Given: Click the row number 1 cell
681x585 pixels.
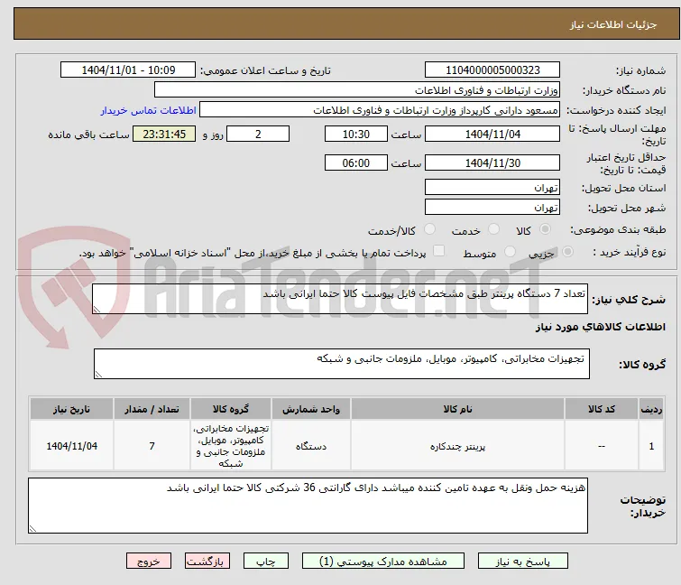Looking at the screenshot, I should click(651, 446).
